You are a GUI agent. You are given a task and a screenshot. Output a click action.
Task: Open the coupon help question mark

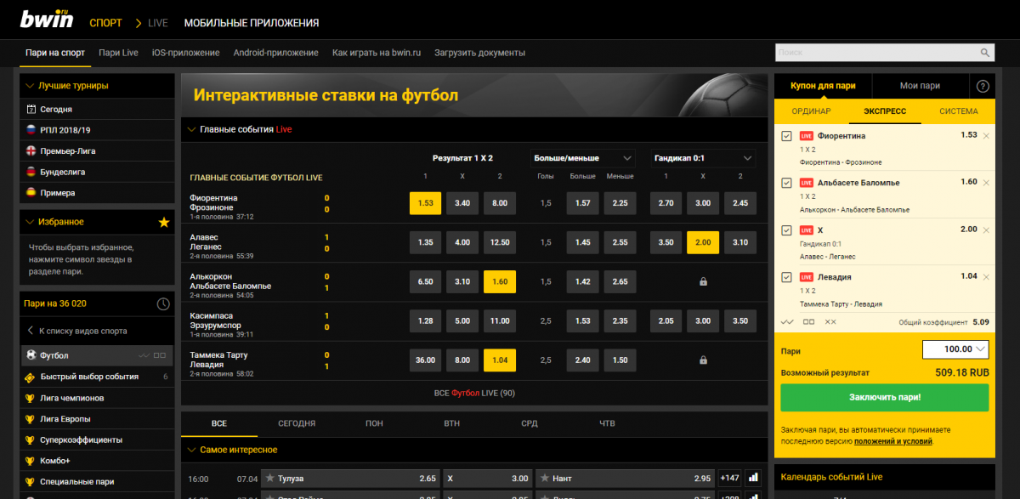pyautogui.click(x=983, y=86)
